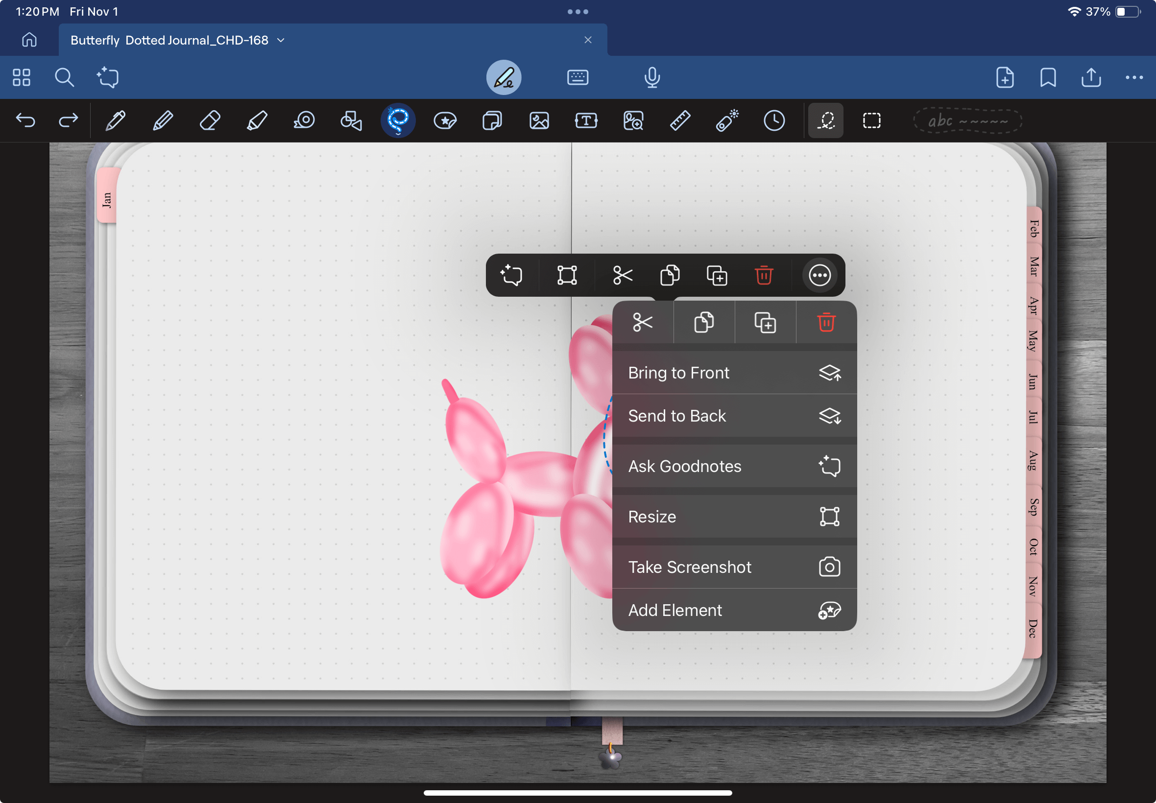1156x803 pixels.
Task: Toggle freehand lasso selection mode
Action: click(x=825, y=120)
